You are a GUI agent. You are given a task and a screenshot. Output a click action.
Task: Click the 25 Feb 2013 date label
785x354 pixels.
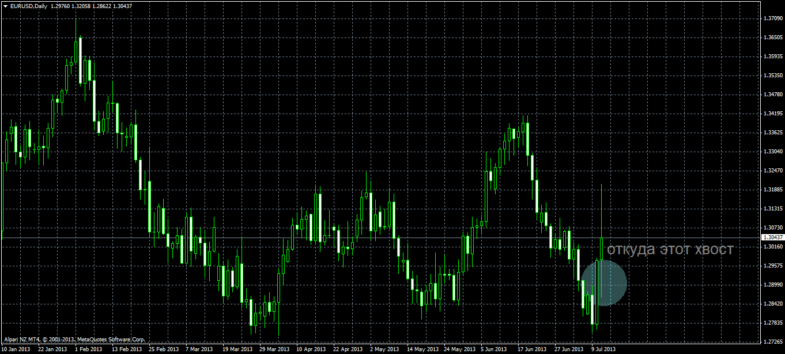tap(164, 349)
